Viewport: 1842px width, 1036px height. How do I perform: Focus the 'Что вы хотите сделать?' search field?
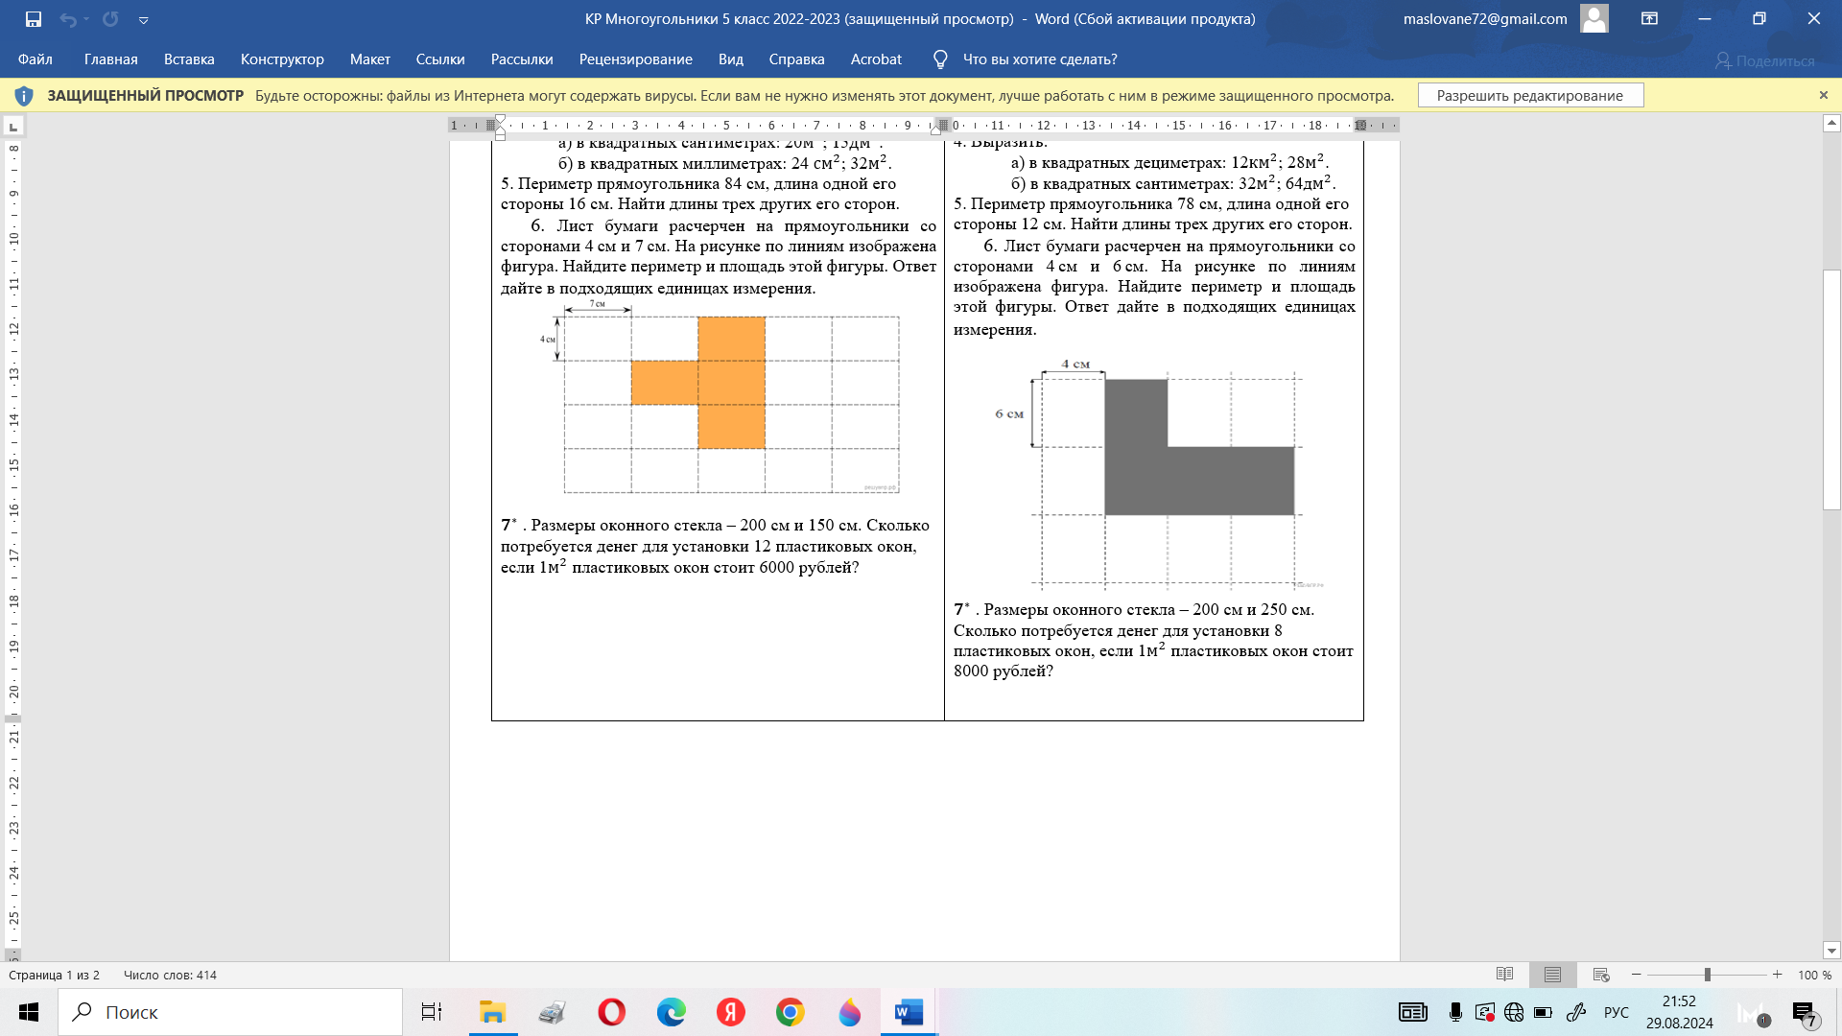pos(1040,59)
